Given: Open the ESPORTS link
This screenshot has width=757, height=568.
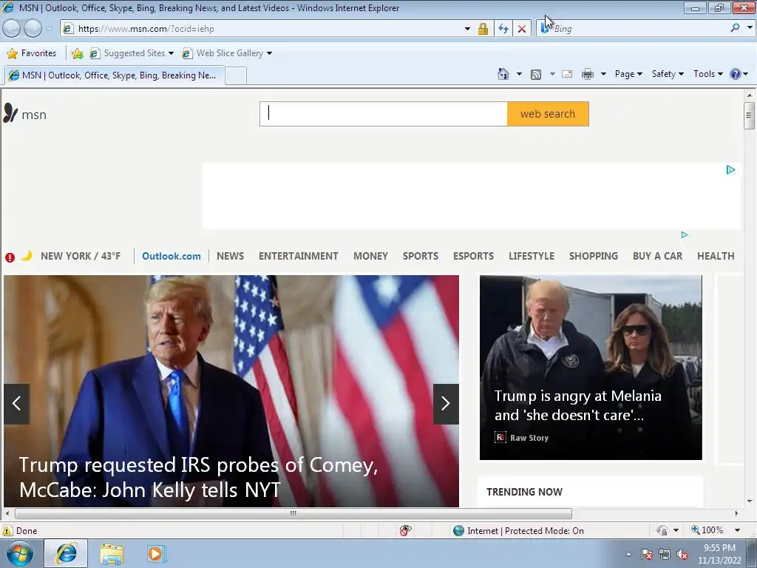Looking at the screenshot, I should pyautogui.click(x=473, y=256).
